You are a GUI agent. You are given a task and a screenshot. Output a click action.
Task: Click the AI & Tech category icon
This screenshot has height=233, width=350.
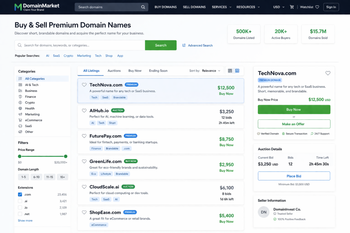[x=20, y=85]
